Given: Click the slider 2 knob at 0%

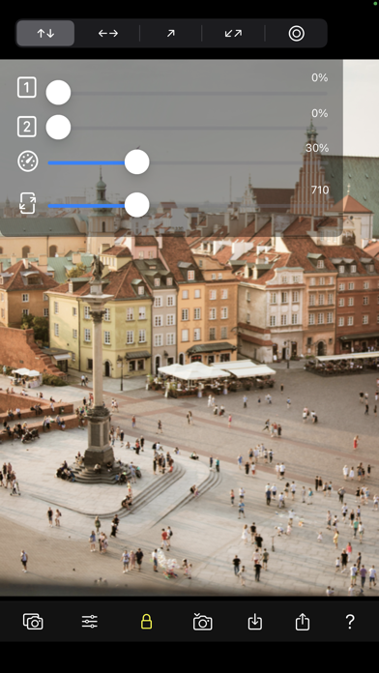Looking at the screenshot, I should pyautogui.click(x=58, y=127).
